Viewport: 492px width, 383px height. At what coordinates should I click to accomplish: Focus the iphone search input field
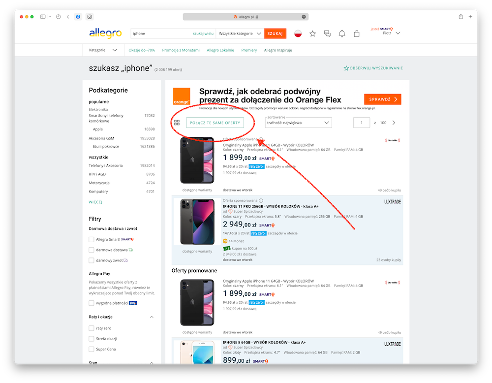(x=161, y=33)
